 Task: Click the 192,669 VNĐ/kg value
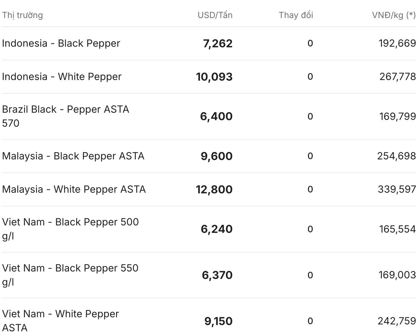click(x=398, y=43)
